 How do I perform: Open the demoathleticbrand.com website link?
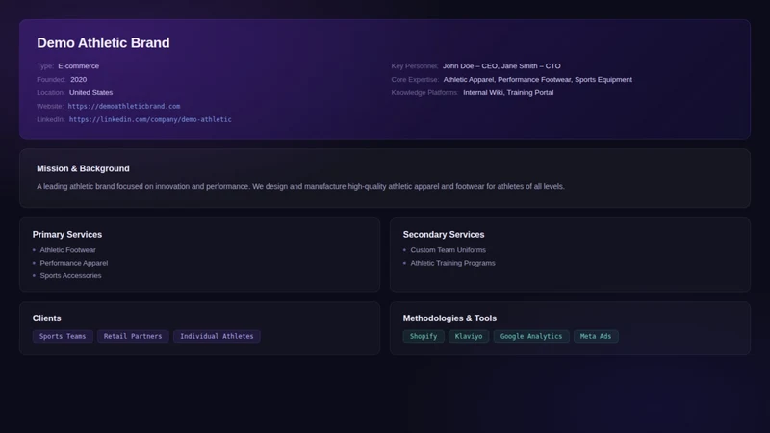(124, 106)
